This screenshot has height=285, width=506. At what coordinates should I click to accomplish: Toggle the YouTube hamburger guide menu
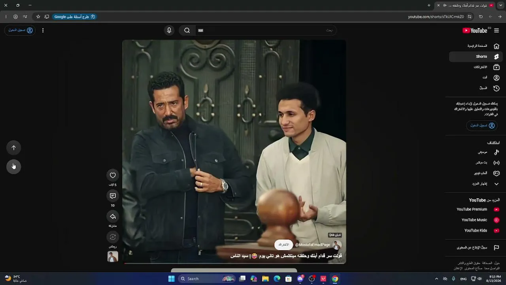(x=497, y=30)
